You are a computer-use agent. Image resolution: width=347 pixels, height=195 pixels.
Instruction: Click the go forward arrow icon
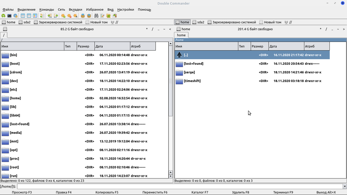56,16
